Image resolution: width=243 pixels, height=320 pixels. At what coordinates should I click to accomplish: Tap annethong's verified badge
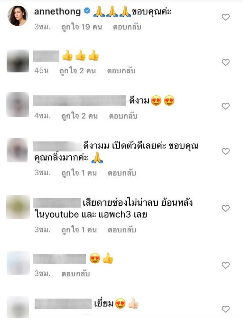pyautogui.click(x=87, y=10)
